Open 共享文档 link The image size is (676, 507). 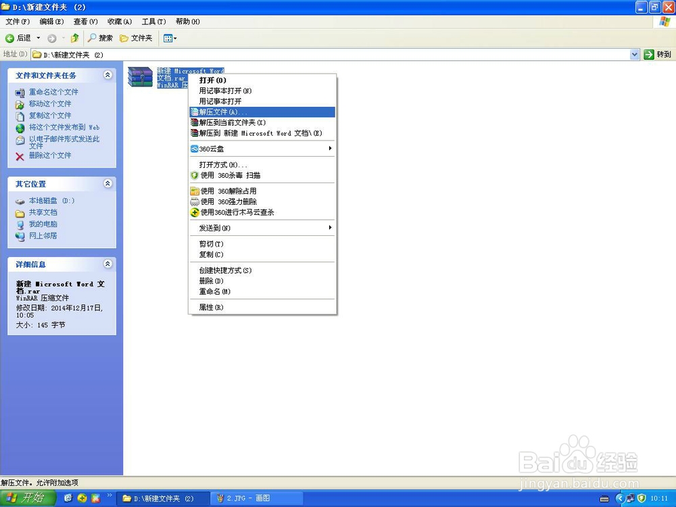(43, 212)
